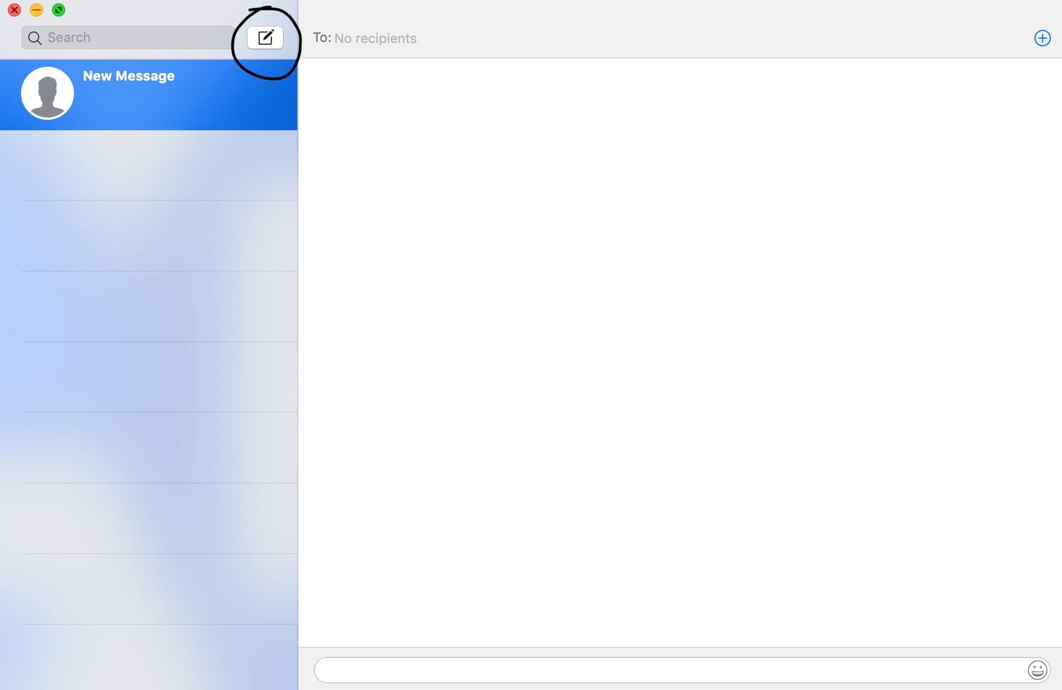Minimize the window using yellow button
Viewport: 1062px width, 690px height.
[x=36, y=10]
